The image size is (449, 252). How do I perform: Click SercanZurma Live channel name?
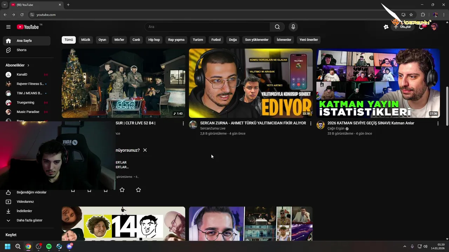pos(213,128)
